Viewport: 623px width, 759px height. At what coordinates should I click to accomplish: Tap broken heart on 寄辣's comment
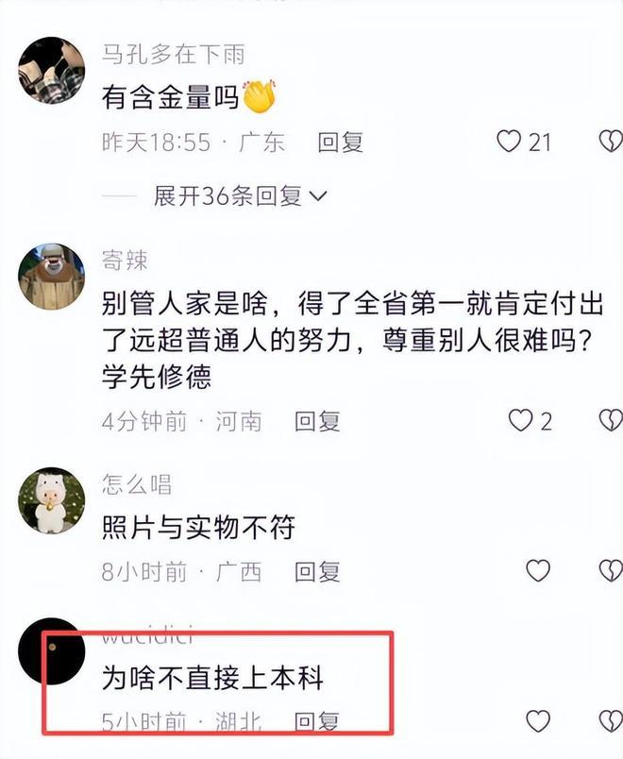611,420
